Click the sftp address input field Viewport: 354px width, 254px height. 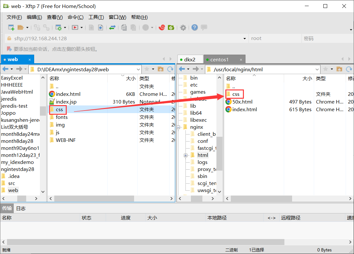click(x=126, y=38)
